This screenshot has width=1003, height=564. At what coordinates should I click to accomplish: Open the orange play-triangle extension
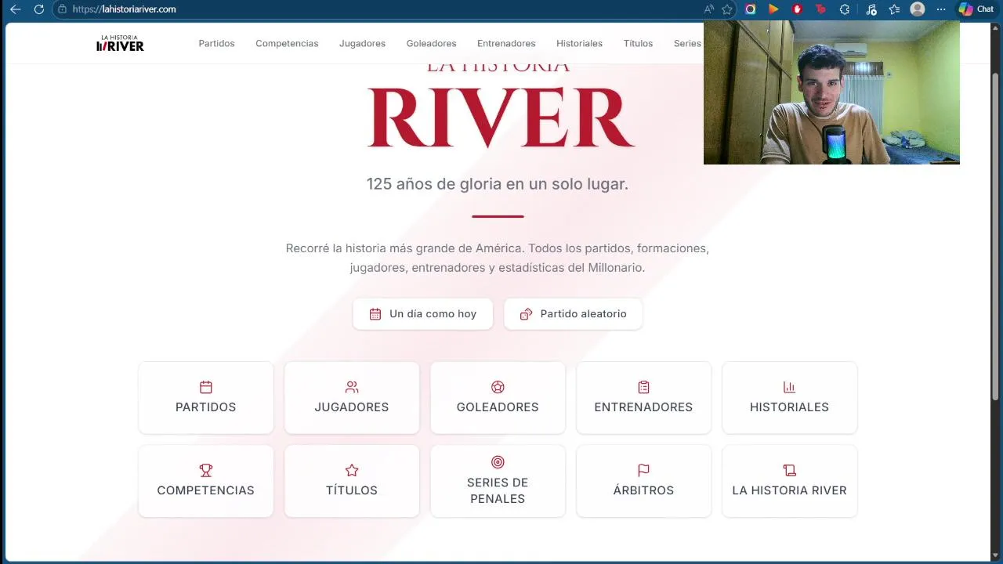[773, 9]
